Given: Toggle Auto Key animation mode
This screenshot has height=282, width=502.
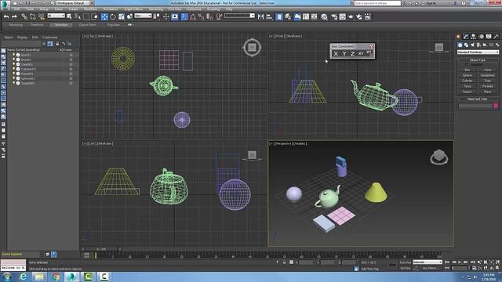Looking at the screenshot, I should tap(405, 262).
